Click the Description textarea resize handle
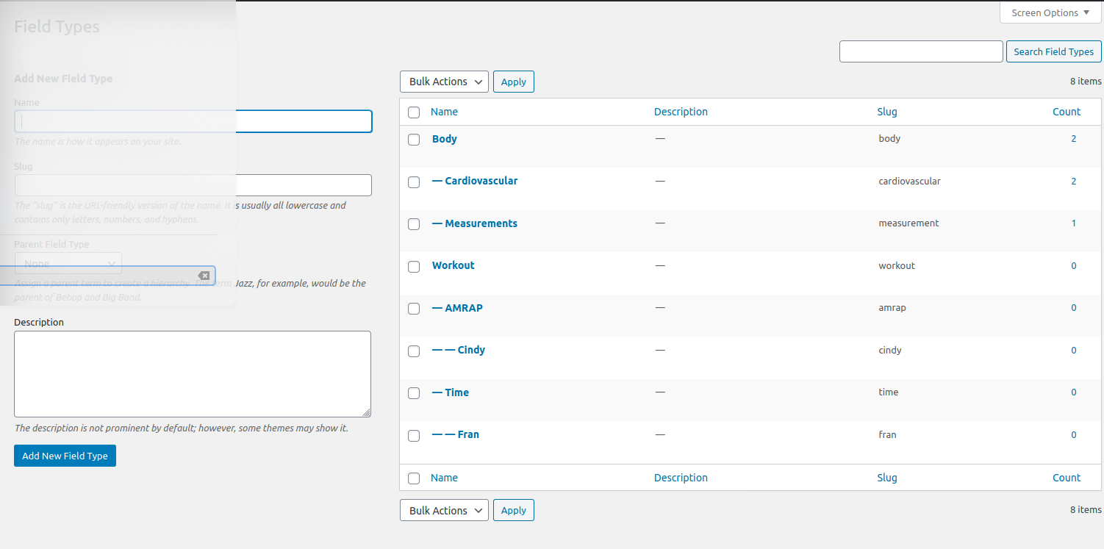 366,412
